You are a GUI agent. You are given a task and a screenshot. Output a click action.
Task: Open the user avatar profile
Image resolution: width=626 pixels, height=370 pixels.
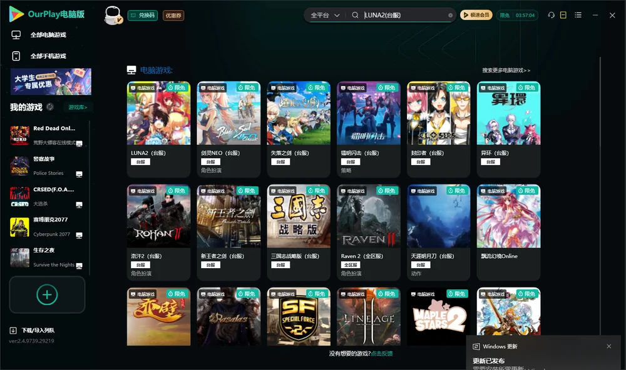(x=113, y=16)
